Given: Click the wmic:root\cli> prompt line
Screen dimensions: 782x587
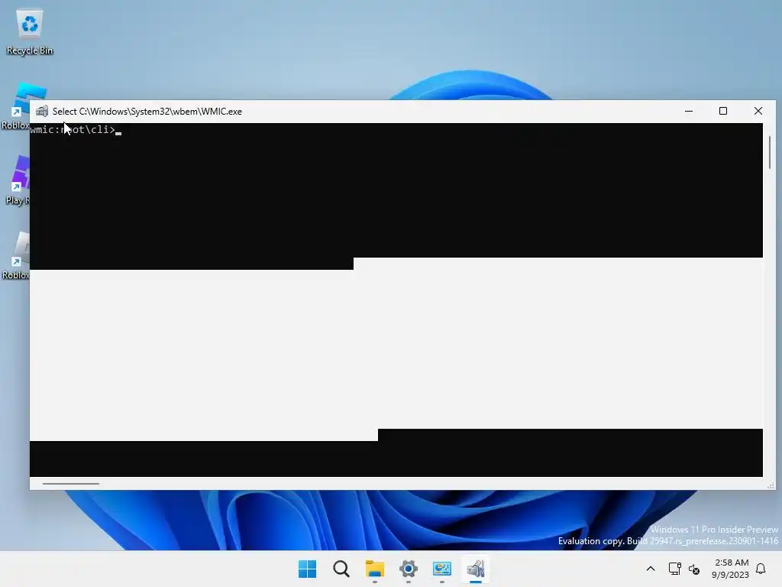Looking at the screenshot, I should 76,130.
